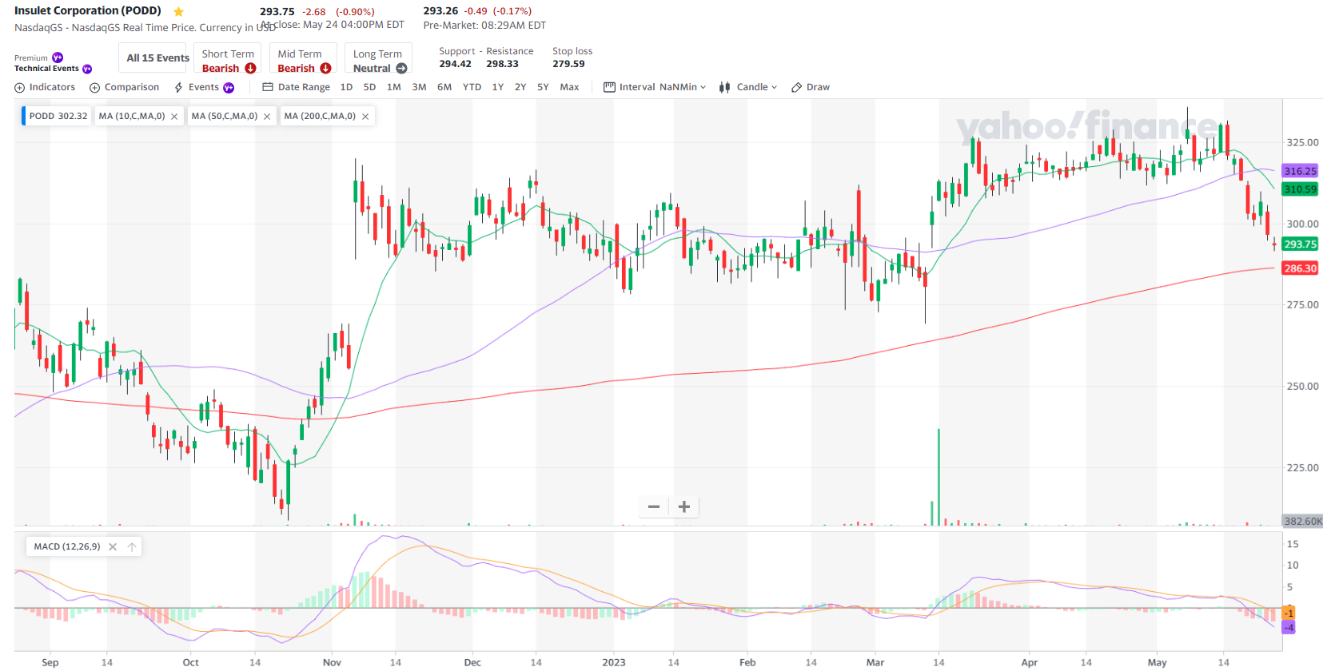The image size is (1323, 671).
Task: Click the pre-market price 293.26
Action: pyautogui.click(x=440, y=11)
